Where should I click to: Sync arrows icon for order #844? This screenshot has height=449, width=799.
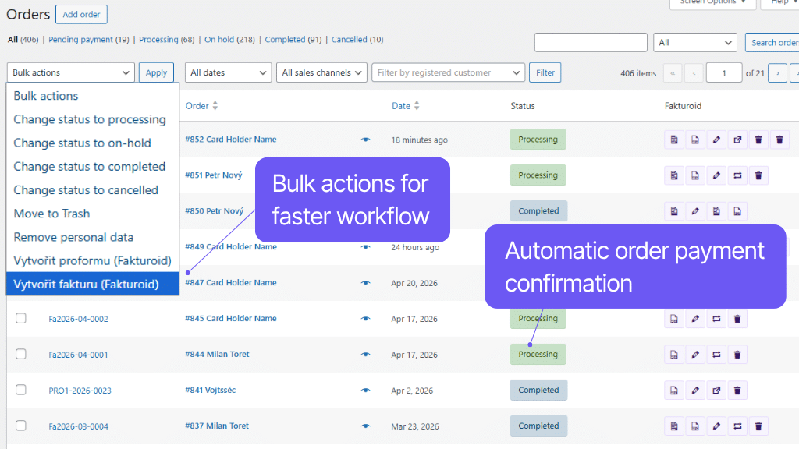pyautogui.click(x=716, y=355)
